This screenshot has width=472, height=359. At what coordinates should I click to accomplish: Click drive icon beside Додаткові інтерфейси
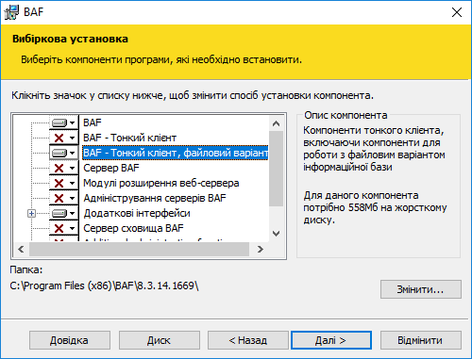coord(59,214)
